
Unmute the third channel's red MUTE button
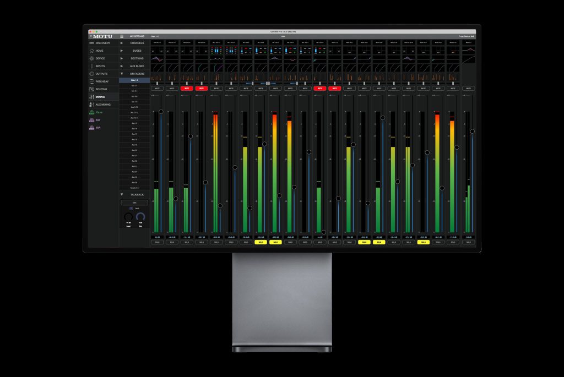pyautogui.click(x=187, y=88)
